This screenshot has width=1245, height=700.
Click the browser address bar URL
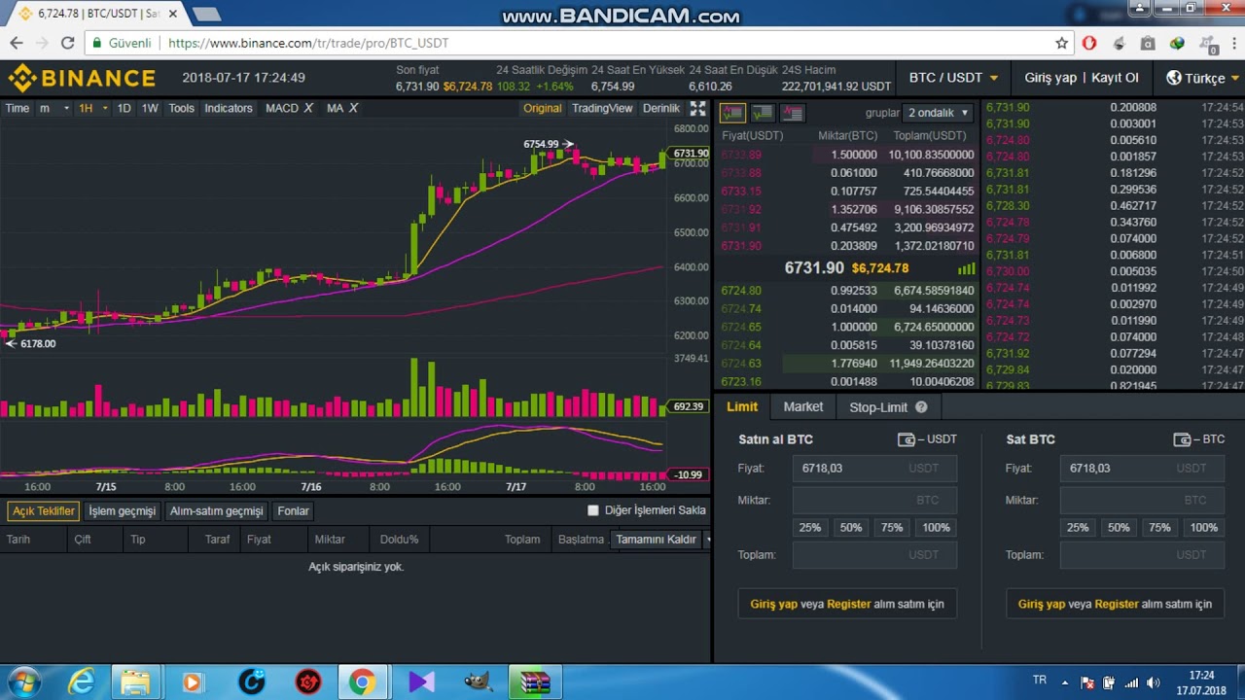point(308,43)
